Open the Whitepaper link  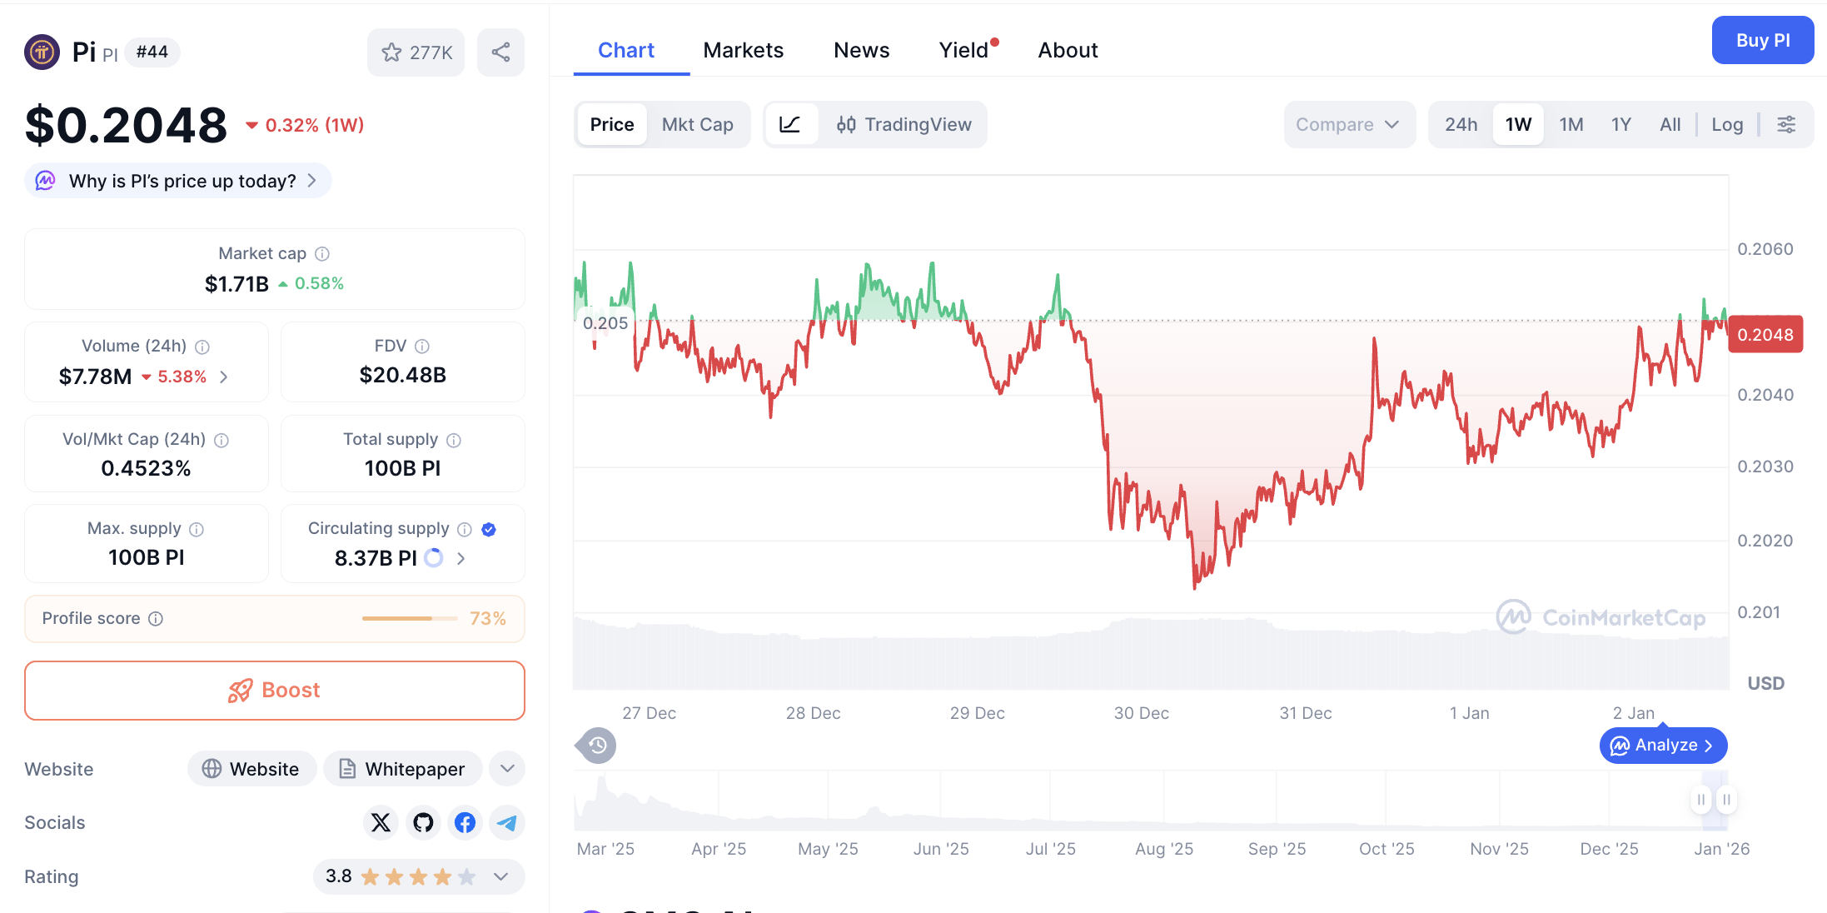(x=403, y=768)
